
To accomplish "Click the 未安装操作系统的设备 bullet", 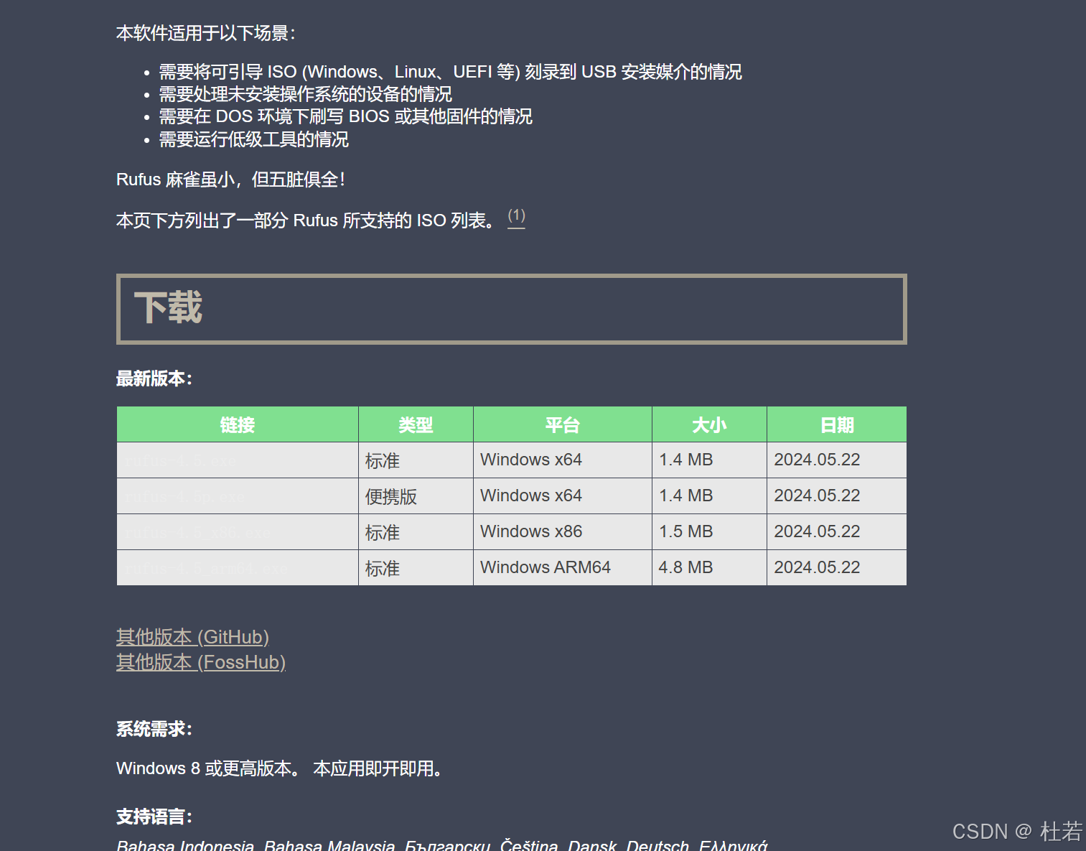I will [305, 94].
